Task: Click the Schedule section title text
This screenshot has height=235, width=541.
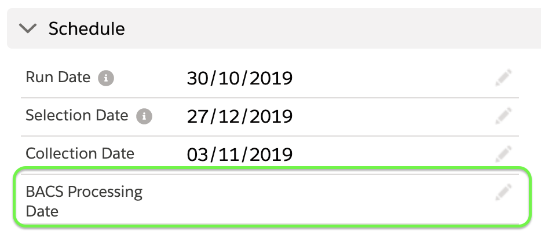Action: [x=86, y=28]
